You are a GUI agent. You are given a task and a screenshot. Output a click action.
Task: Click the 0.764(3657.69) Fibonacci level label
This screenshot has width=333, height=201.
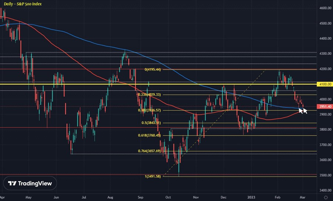149,151
